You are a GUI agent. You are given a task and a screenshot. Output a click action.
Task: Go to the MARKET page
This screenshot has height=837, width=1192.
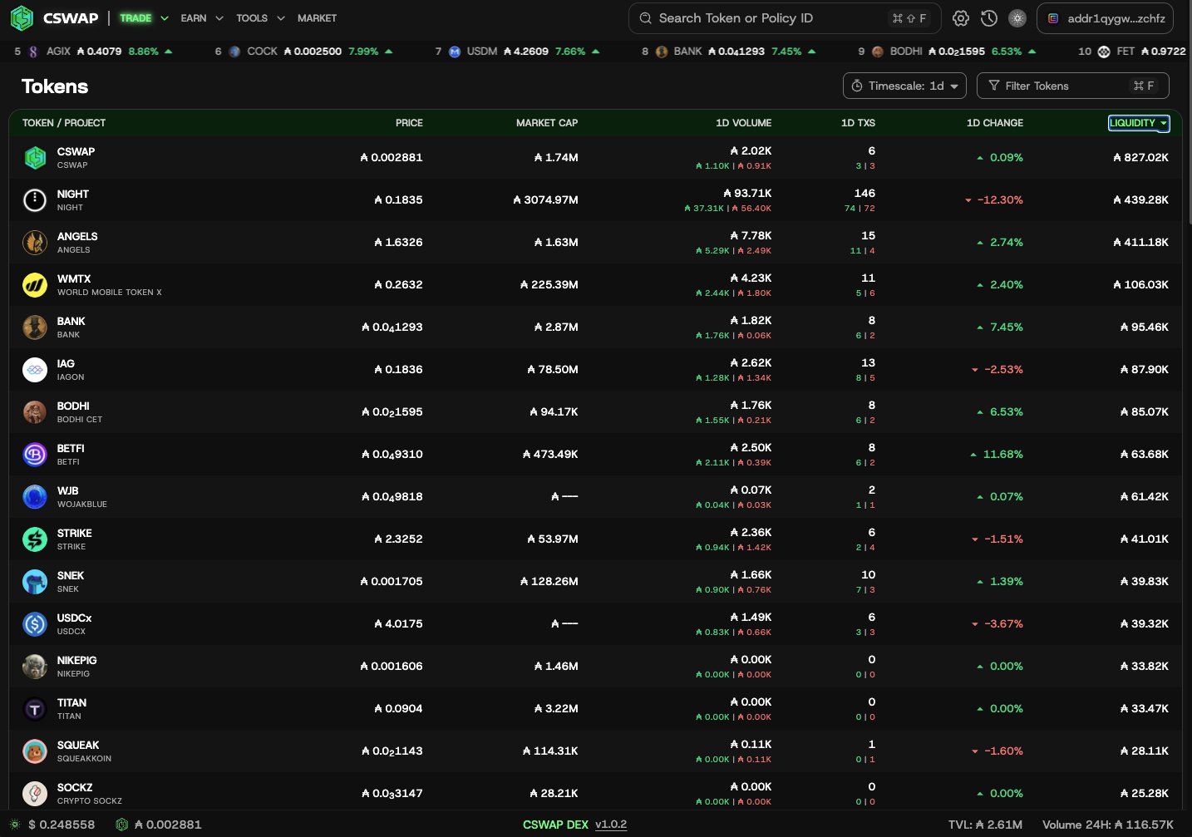pos(317,18)
